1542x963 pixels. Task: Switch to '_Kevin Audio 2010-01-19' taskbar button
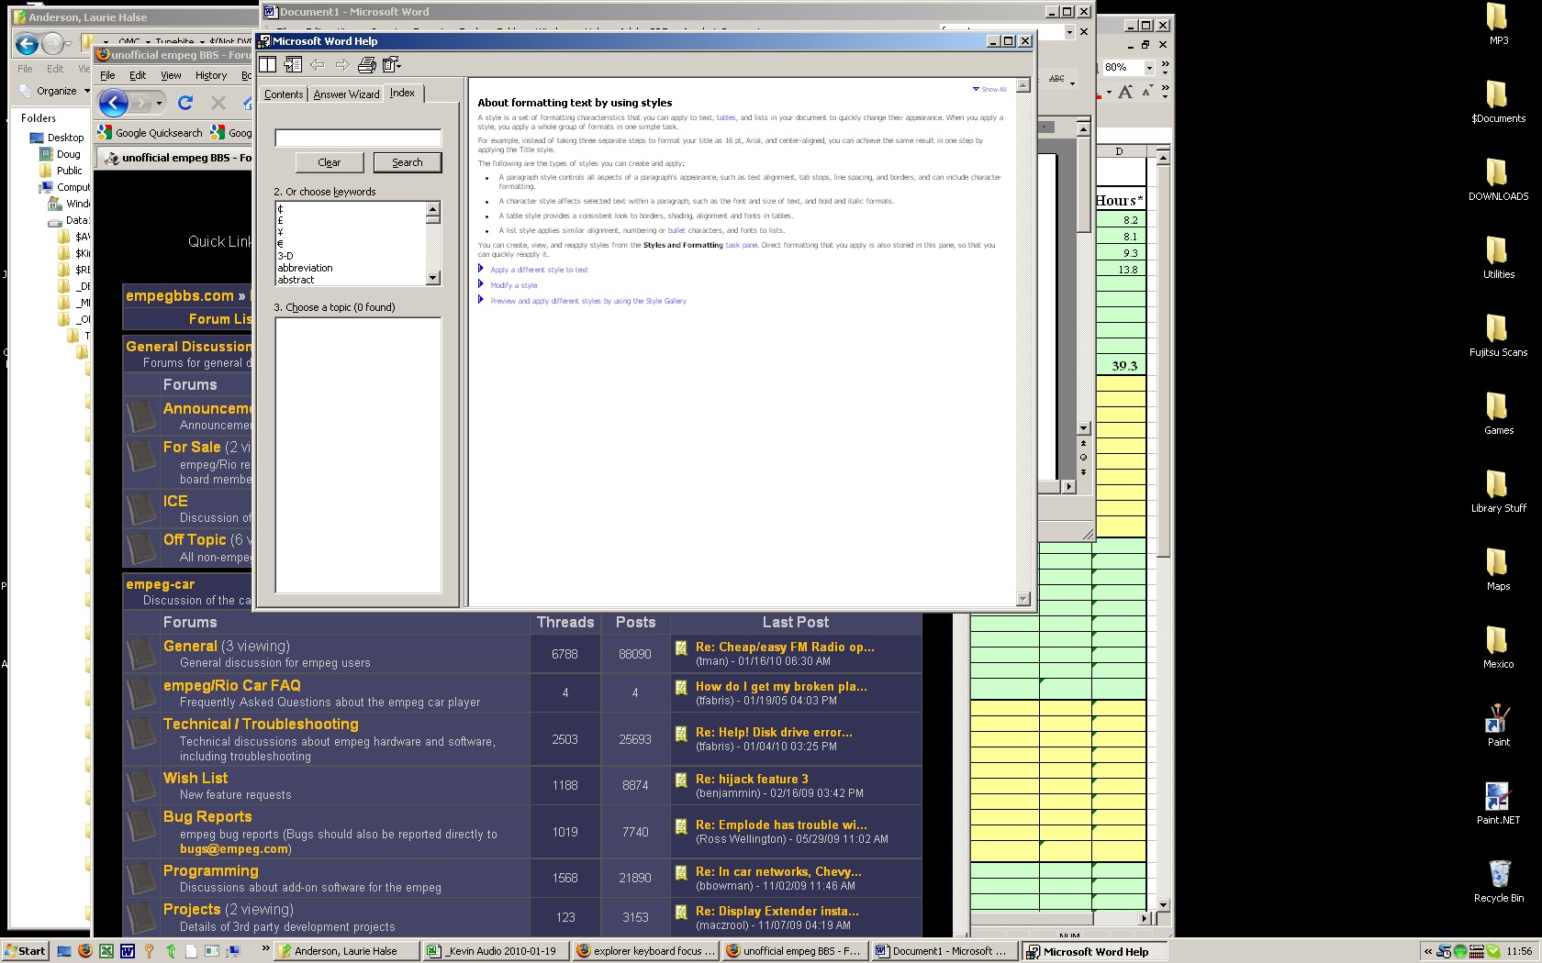[495, 951]
